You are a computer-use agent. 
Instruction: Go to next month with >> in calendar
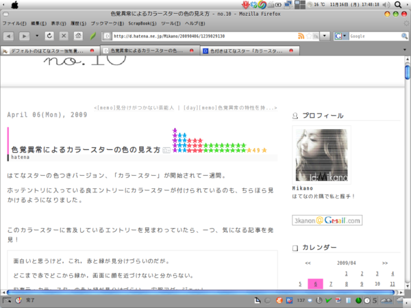[x=385, y=263]
